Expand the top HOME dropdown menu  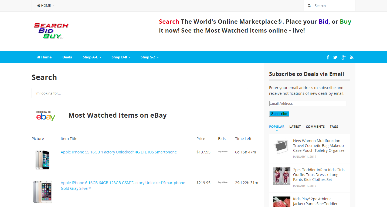(x=46, y=6)
